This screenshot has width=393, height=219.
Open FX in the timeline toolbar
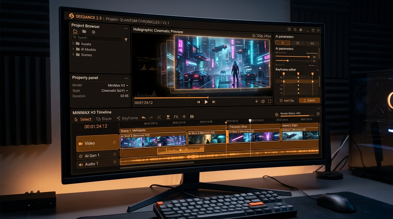click(x=176, y=117)
